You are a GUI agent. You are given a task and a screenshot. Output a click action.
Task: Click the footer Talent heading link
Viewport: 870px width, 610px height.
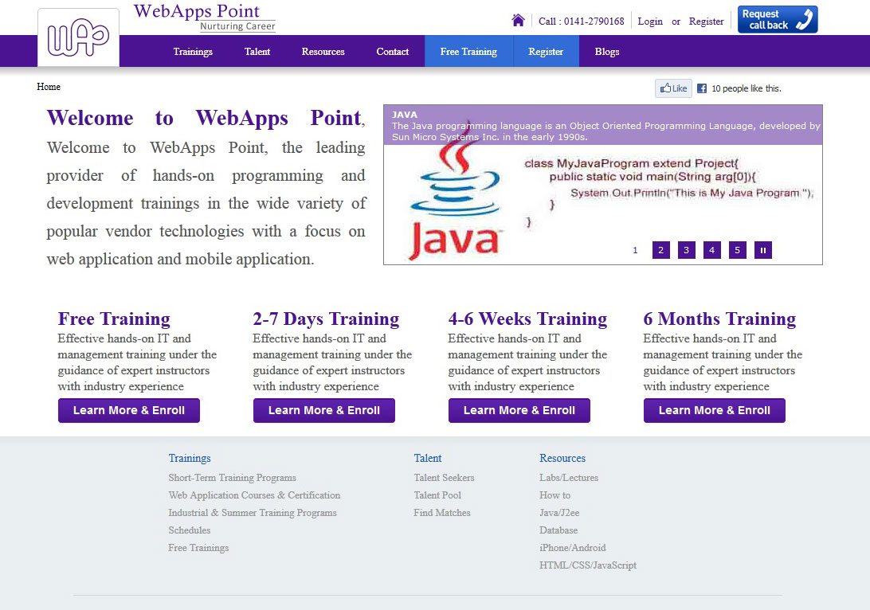click(428, 458)
